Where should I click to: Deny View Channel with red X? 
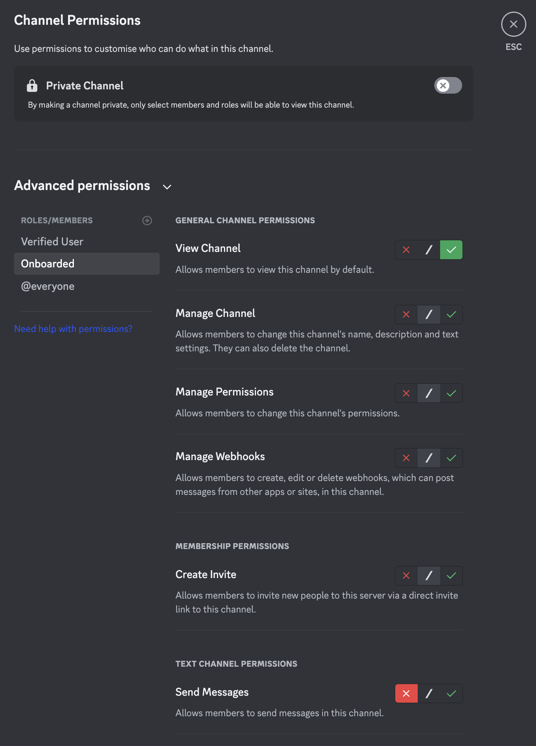click(x=406, y=250)
